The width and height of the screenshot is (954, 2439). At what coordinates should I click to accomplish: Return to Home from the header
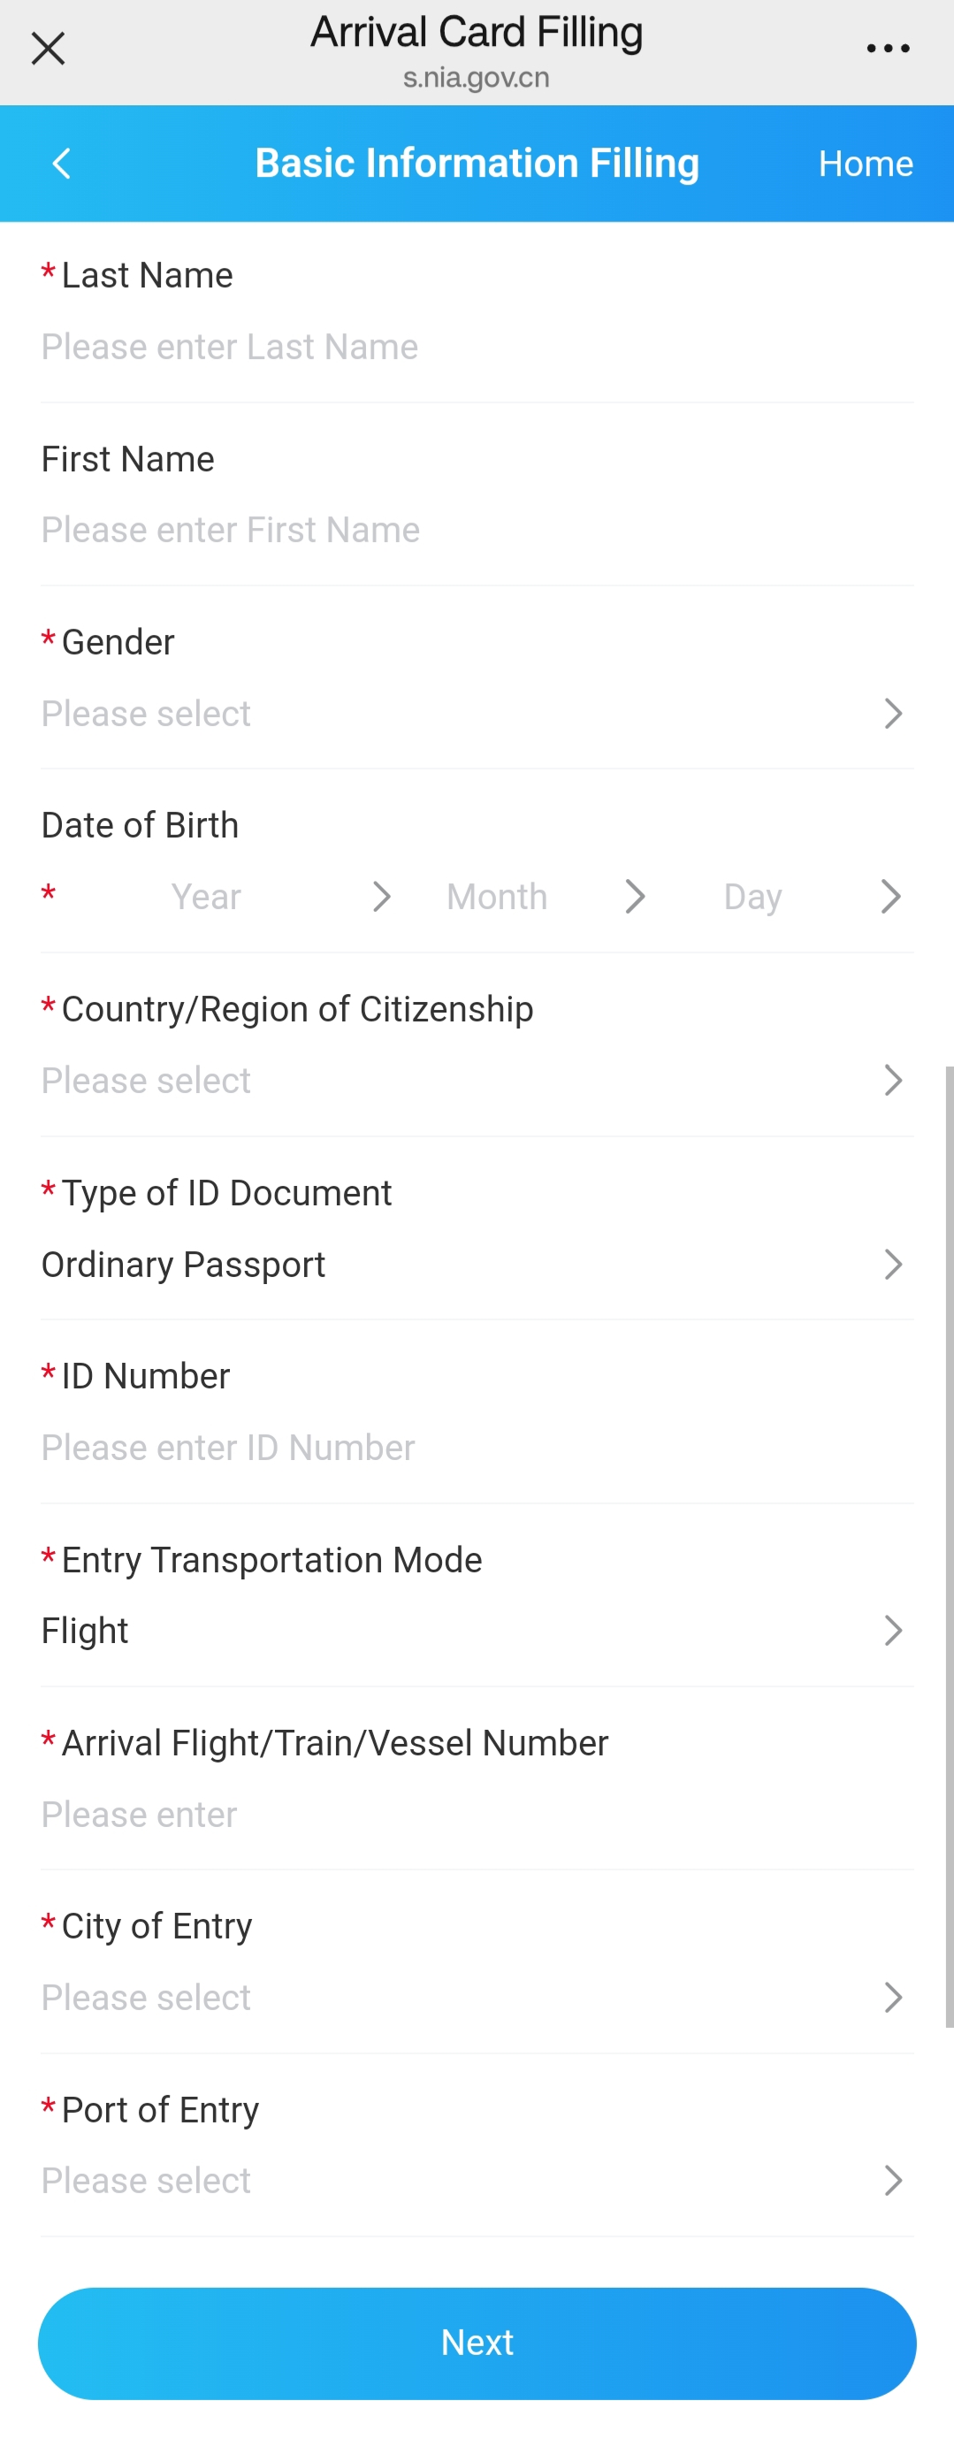point(865,164)
